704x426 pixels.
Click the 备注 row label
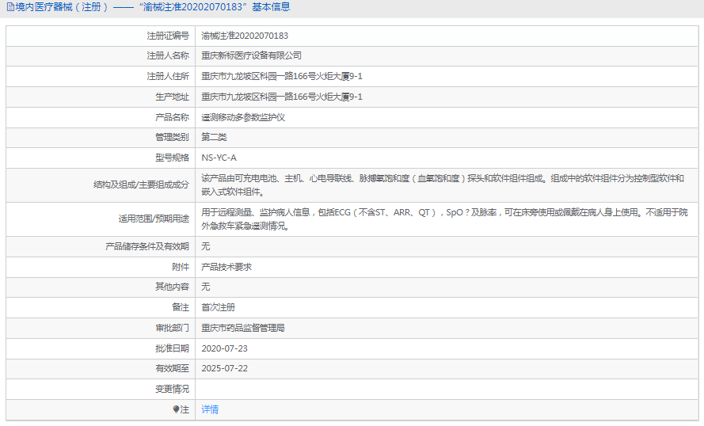[181, 307]
